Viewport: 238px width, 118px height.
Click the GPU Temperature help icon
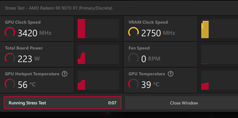click(170, 74)
